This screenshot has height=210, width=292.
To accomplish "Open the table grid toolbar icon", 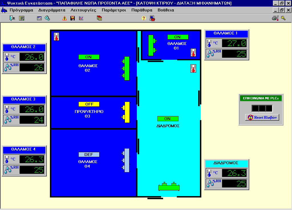I will click(22, 18).
